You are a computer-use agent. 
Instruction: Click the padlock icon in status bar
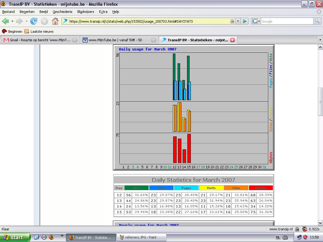click(297, 229)
